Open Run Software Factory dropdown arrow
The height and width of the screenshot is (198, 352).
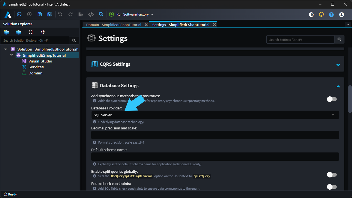(x=152, y=14)
